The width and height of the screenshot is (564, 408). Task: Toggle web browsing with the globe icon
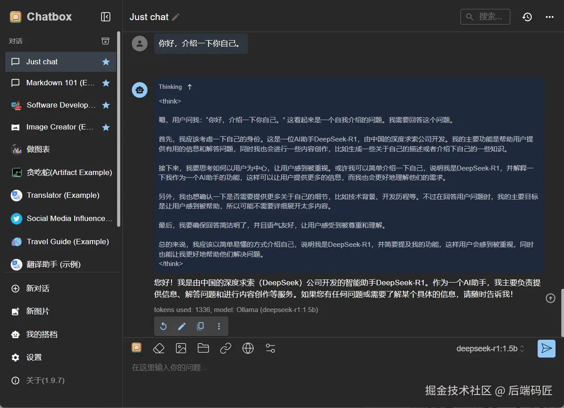tap(248, 348)
